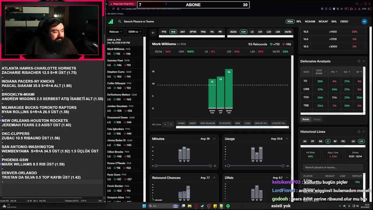Image resolution: width=373 pixels, height=210 pixels.
Task: Select the AST stat filter
Action: coord(182,32)
